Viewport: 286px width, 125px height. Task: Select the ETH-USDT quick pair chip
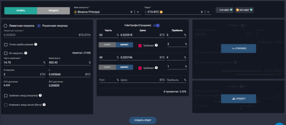click(x=224, y=10)
